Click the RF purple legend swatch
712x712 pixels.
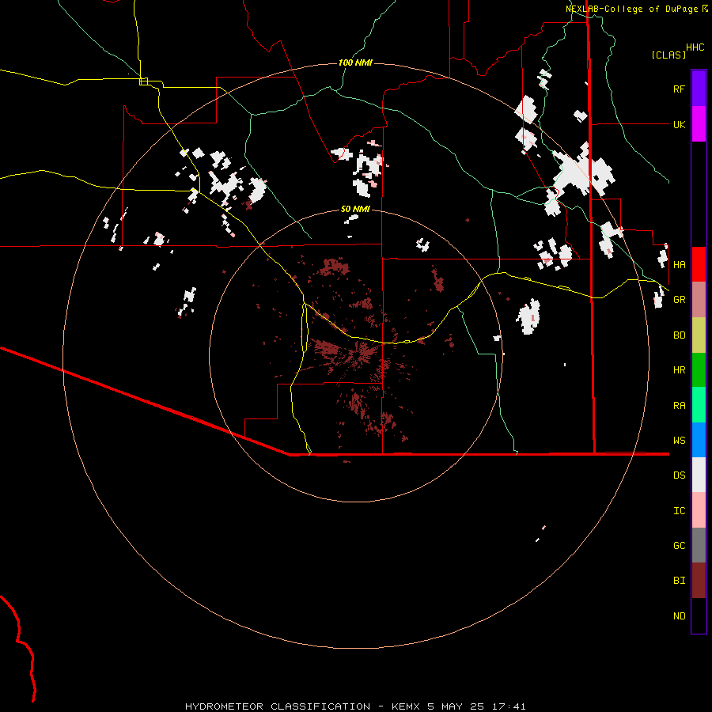pyautogui.click(x=699, y=89)
